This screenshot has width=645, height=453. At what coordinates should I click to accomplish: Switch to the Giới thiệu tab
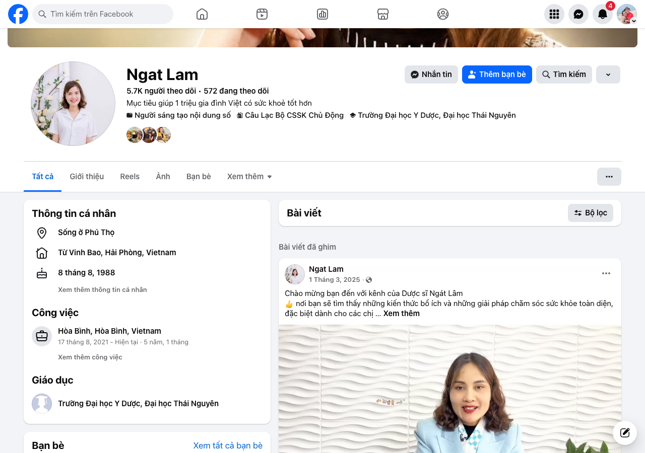[x=87, y=177]
